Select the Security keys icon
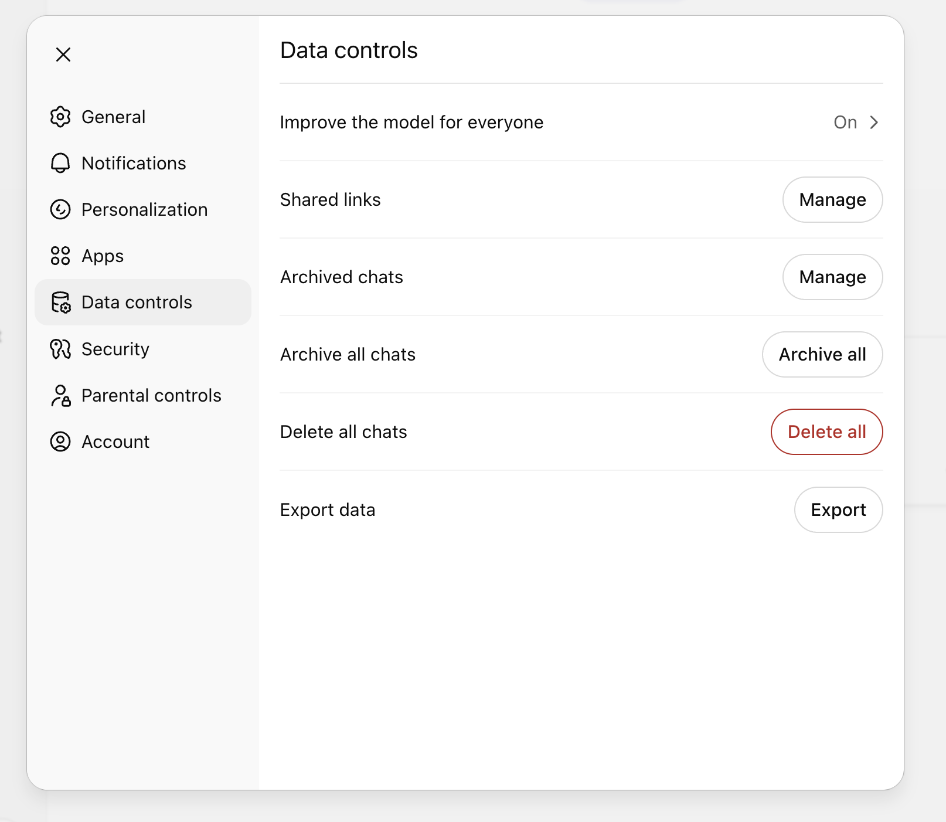Screen dimensions: 946x822 coord(60,349)
